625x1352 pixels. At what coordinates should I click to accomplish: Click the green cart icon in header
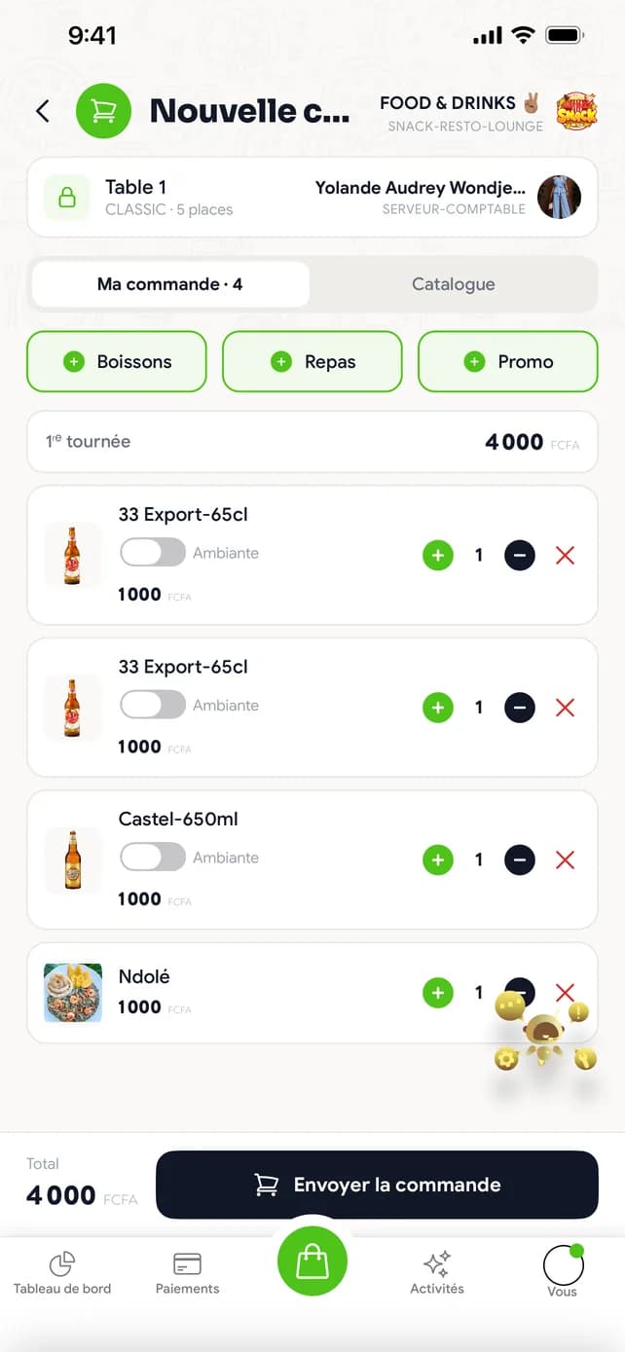103,111
